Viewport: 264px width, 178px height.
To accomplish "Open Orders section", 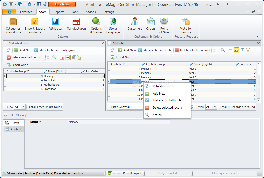I will (x=151, y=24).
